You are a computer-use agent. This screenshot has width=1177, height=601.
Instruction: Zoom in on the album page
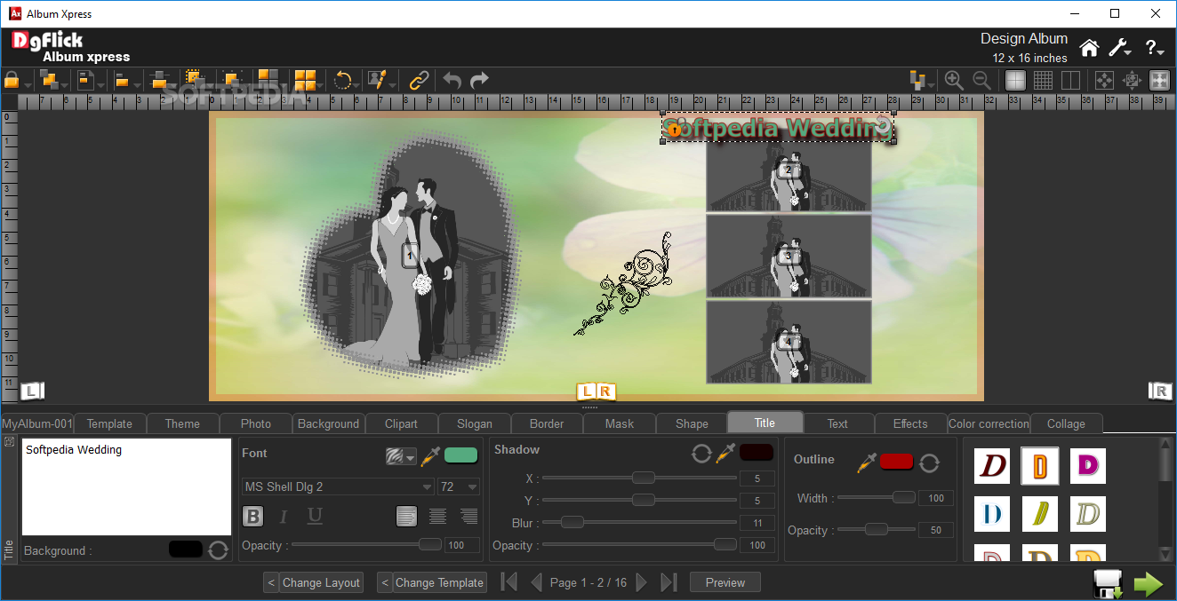pyautogui.click(x=954, y=80)
